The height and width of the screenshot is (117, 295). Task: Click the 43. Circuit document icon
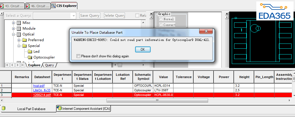2,6
